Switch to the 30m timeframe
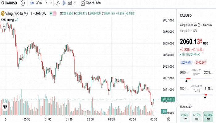The width and height of the screenshot is (216, 123). (39, 3)
